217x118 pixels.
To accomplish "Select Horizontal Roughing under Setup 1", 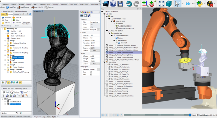I will [19, 43].
